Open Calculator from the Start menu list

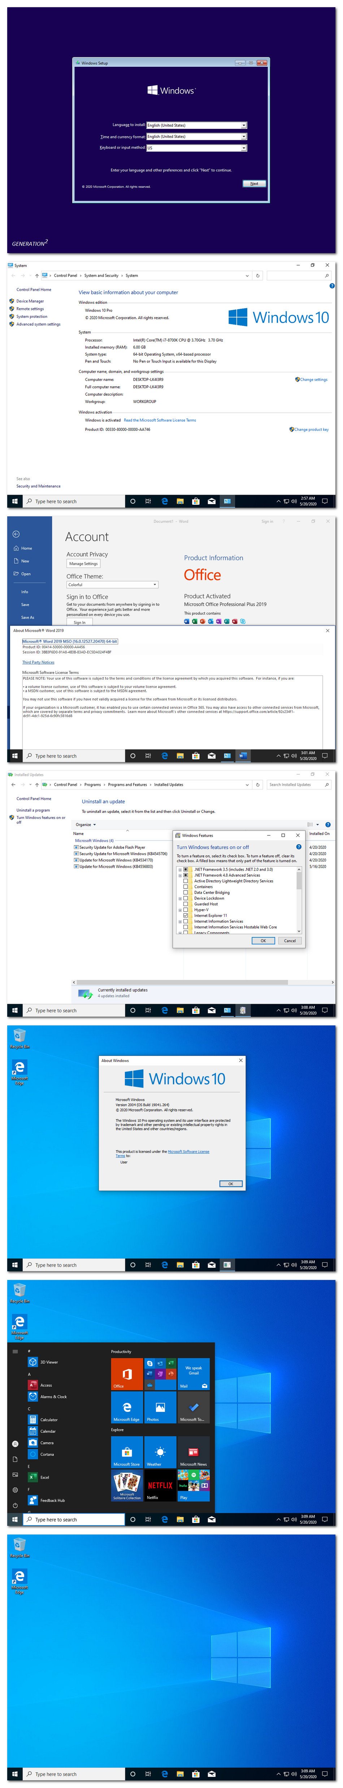[x=43, y=1419]
